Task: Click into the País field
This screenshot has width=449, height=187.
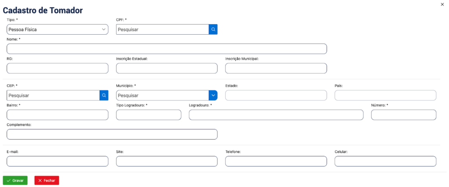Action: click(385, 95)
